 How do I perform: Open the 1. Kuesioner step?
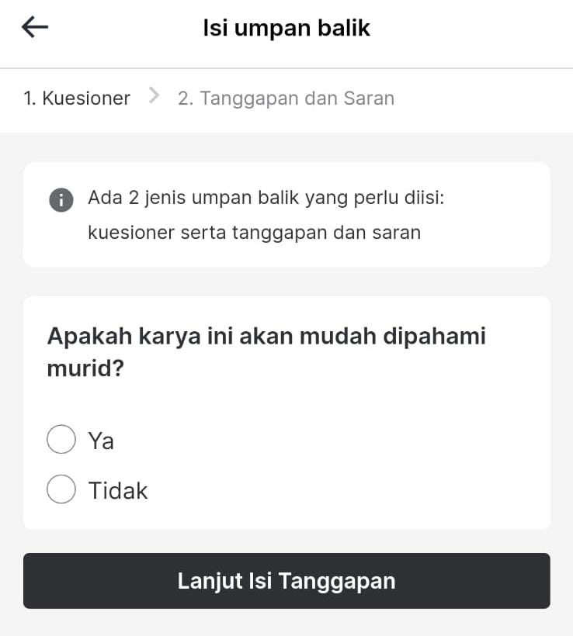77,99
